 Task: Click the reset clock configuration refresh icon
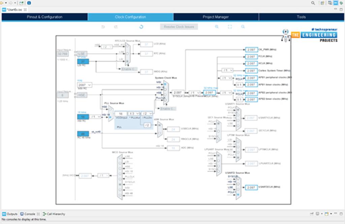(141, 27)
